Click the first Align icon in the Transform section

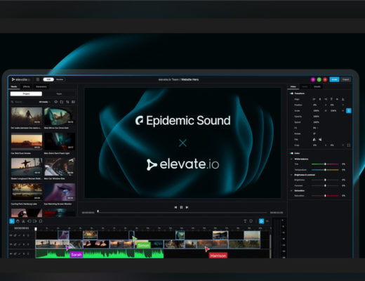click(314, 99)
